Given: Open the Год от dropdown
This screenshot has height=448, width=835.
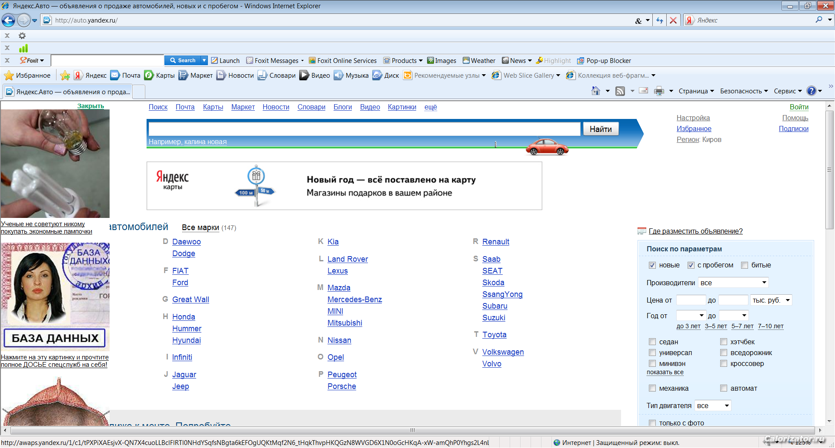Looking at the screenshot, I should coord(691,316).
